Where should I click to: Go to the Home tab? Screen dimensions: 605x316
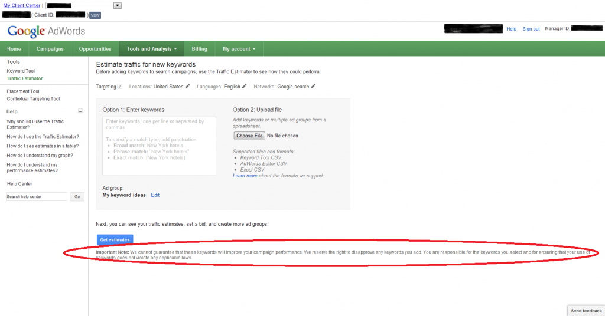[14, 49]
